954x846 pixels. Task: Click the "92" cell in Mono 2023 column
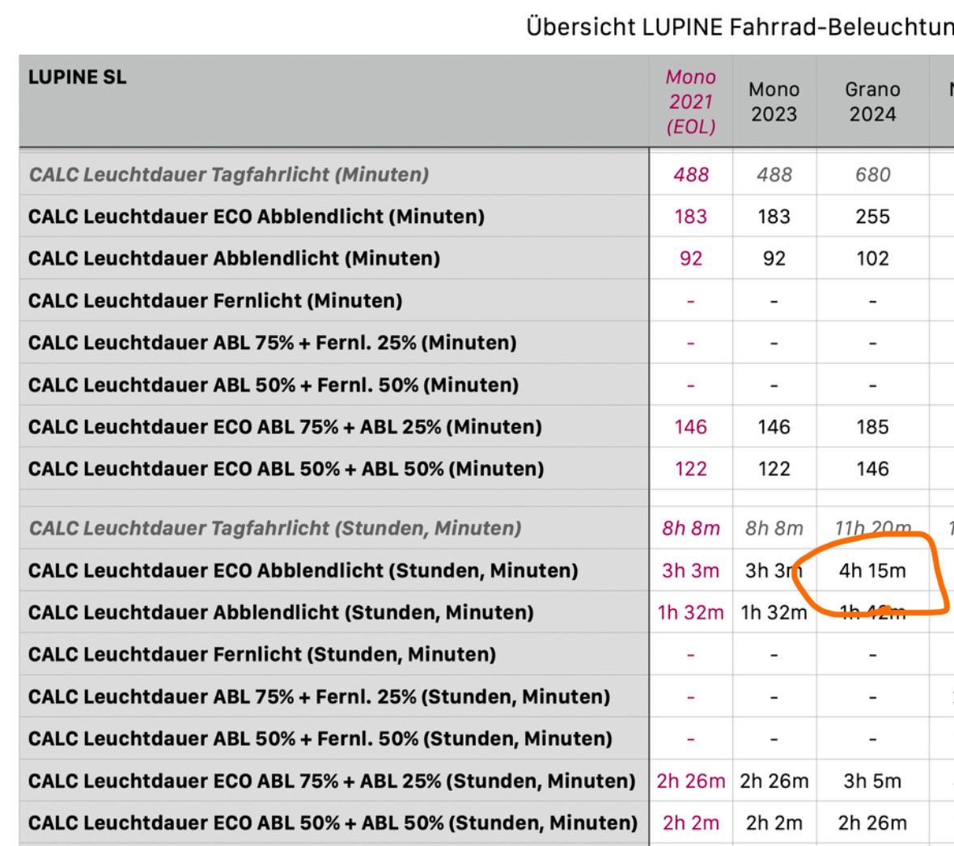(x=774, y=259)
